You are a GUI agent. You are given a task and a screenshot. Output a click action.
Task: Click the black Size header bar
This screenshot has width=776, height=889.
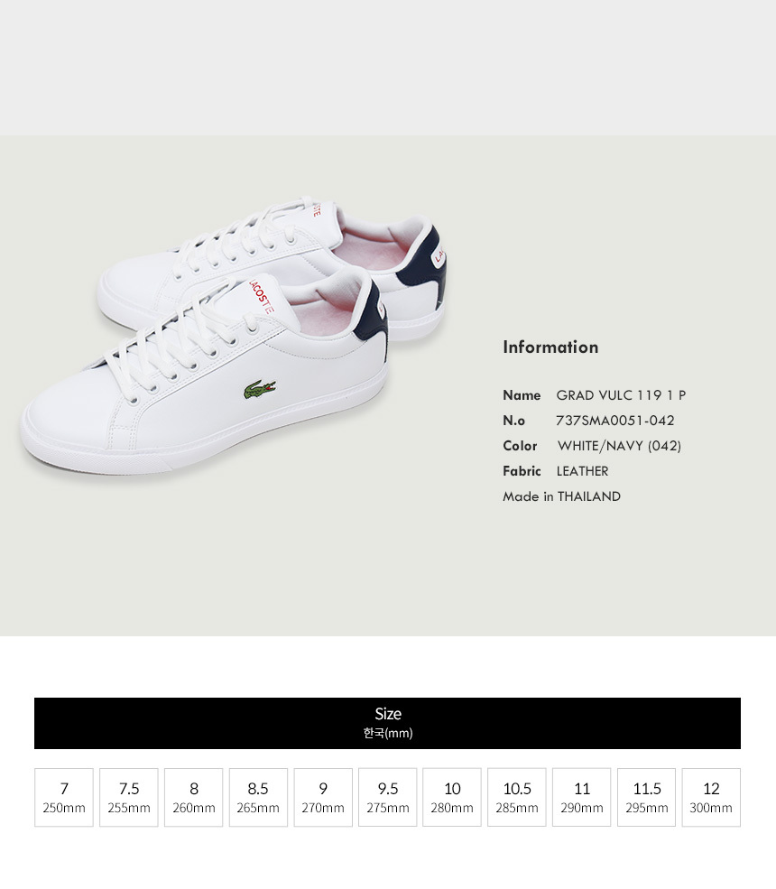click(387, 723)
